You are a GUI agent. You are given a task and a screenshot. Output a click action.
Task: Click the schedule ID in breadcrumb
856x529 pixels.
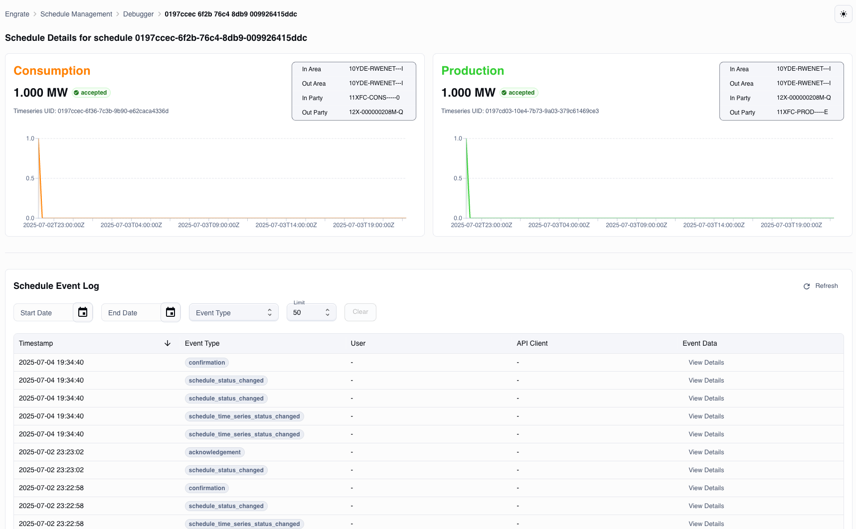[231, 14]
